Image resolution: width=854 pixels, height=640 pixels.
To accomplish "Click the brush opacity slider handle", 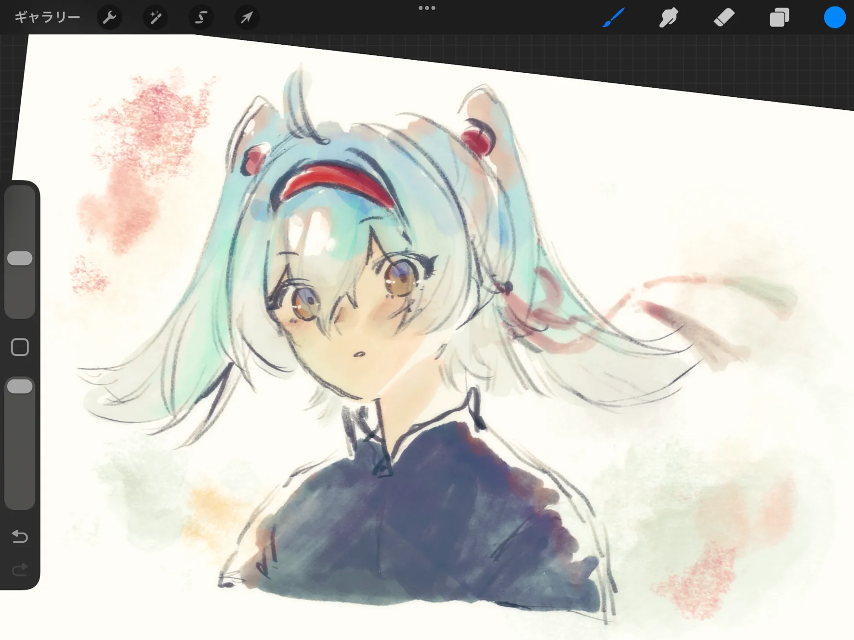I will point(20,386).
